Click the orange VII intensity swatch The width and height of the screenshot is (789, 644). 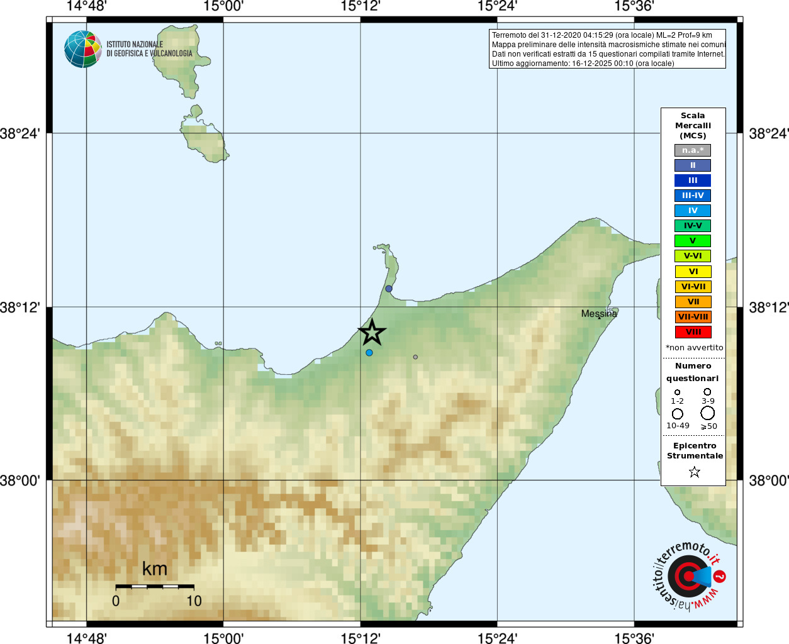coord(693,302)
